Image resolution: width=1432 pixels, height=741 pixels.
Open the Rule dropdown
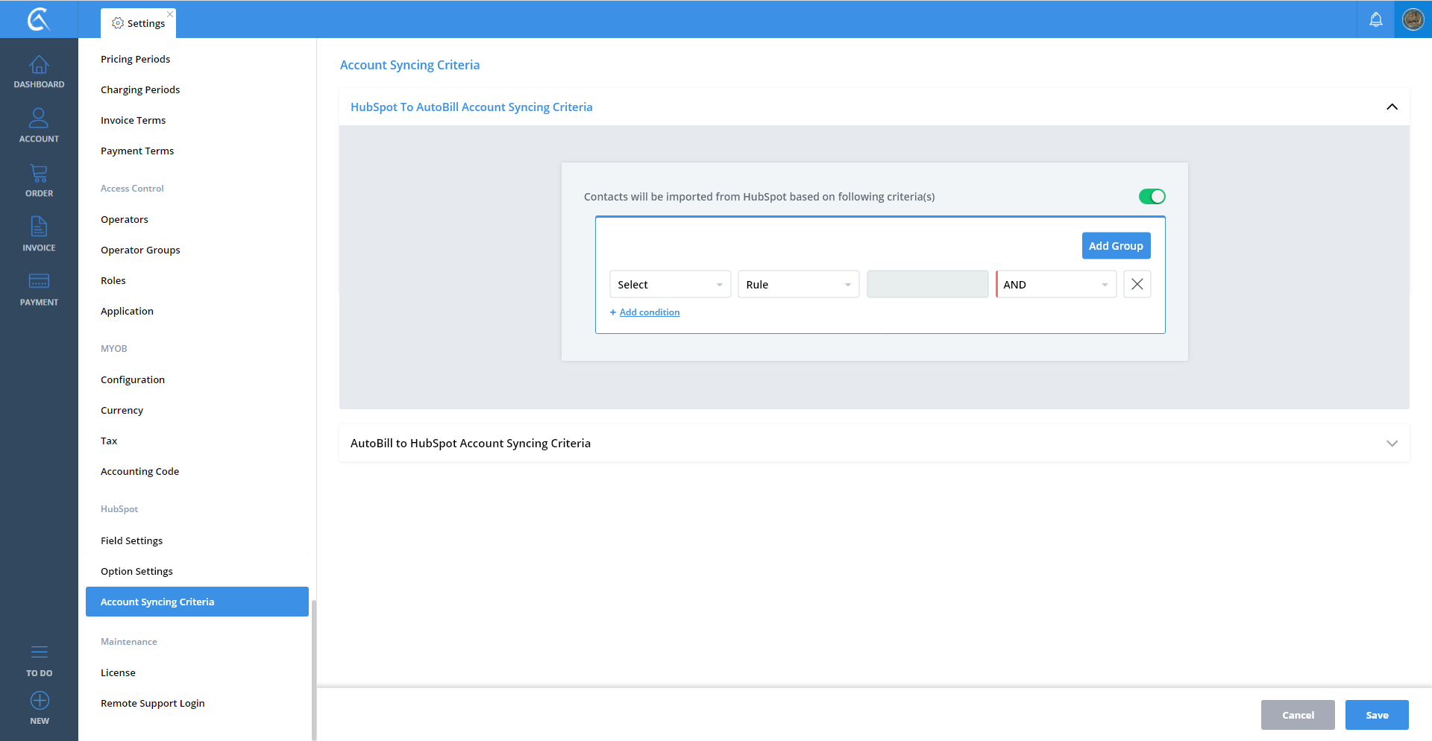click(798, 285)
